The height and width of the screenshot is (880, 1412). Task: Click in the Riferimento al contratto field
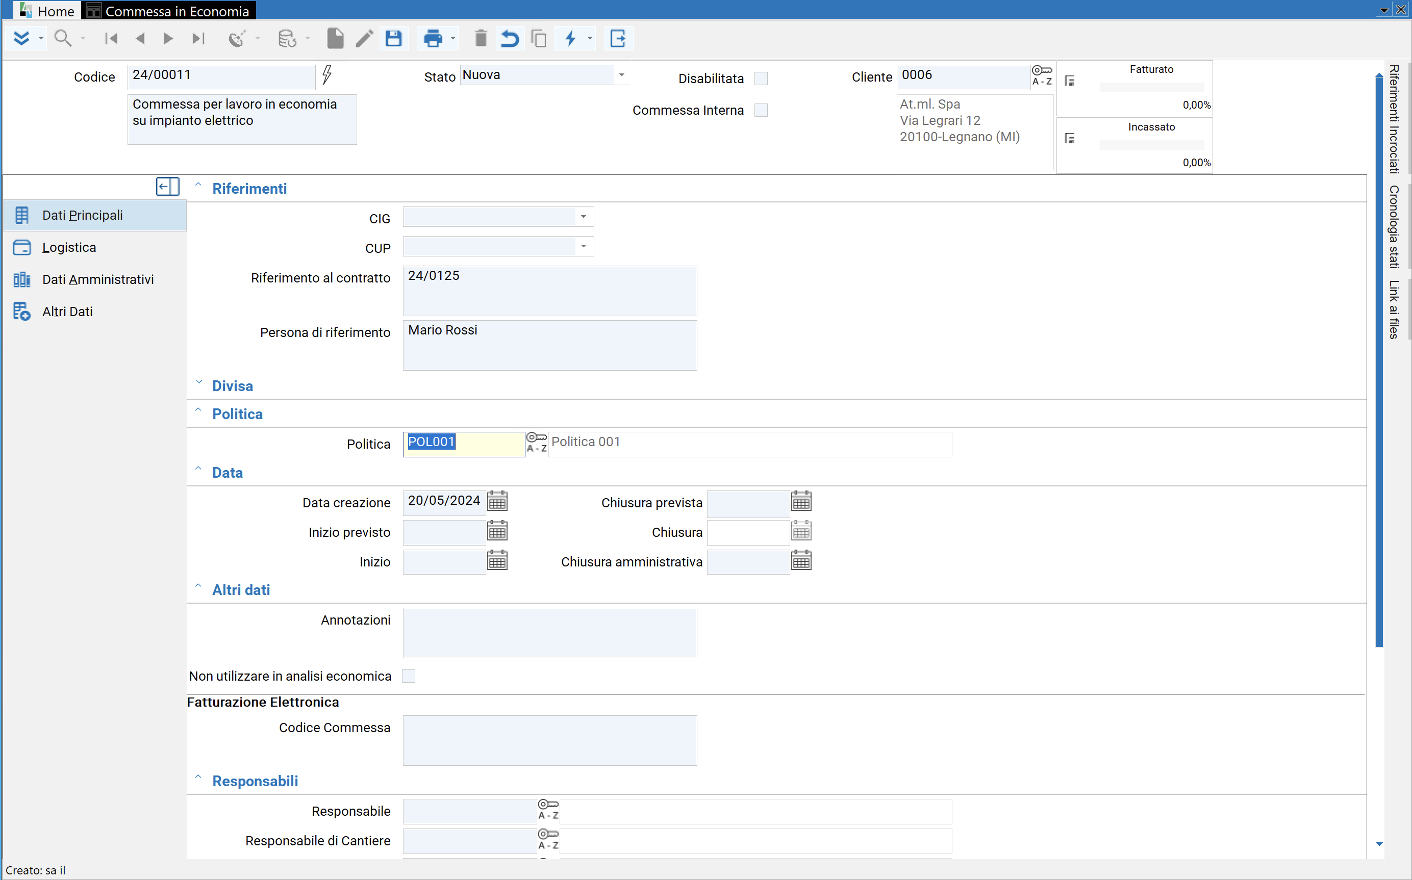click(550, 291)
